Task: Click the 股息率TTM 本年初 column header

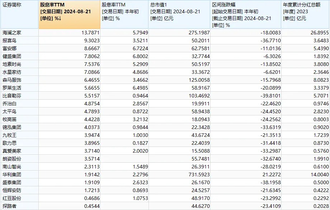Action: coord(124,14)
